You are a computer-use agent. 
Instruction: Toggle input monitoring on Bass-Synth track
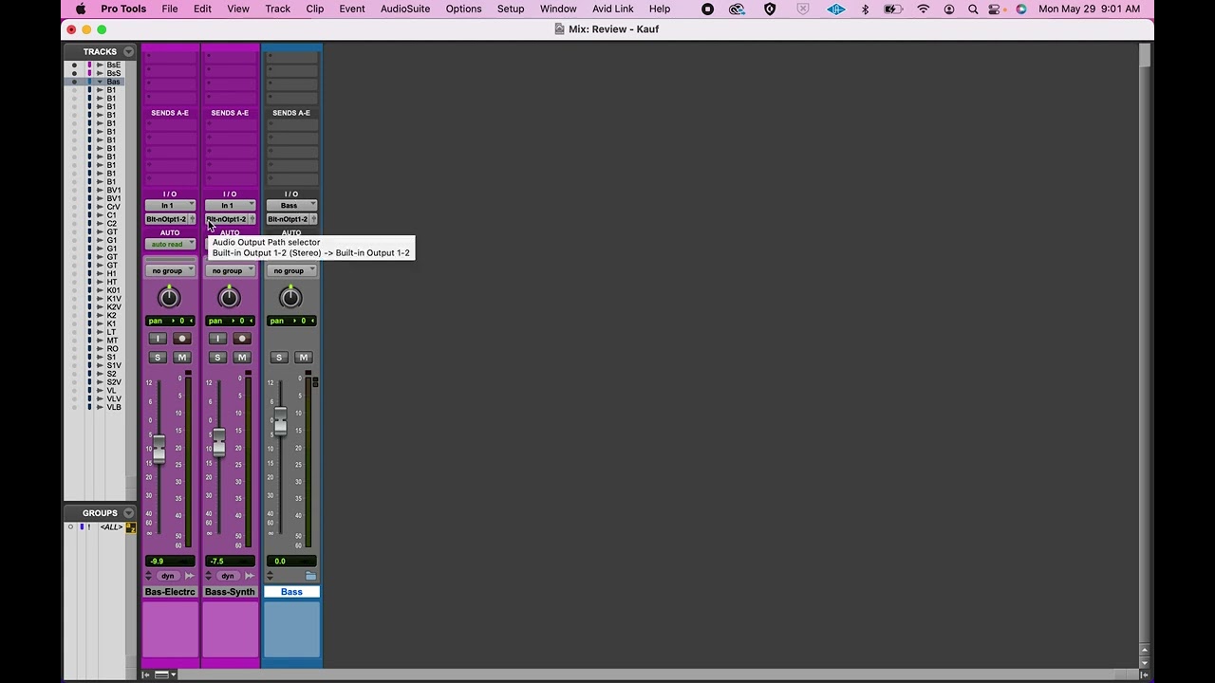point(217,339)
